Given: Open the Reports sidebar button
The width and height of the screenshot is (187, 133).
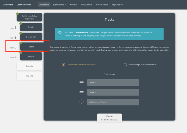Looking at the screenshot, I should pos(30,76).
